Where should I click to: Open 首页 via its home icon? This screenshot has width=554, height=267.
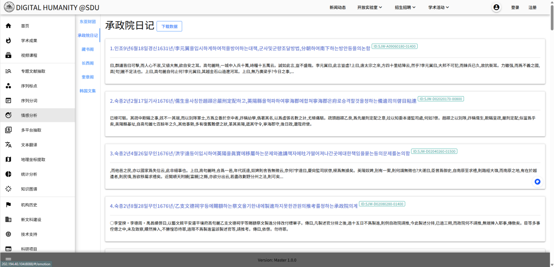[x=8, y=26]
